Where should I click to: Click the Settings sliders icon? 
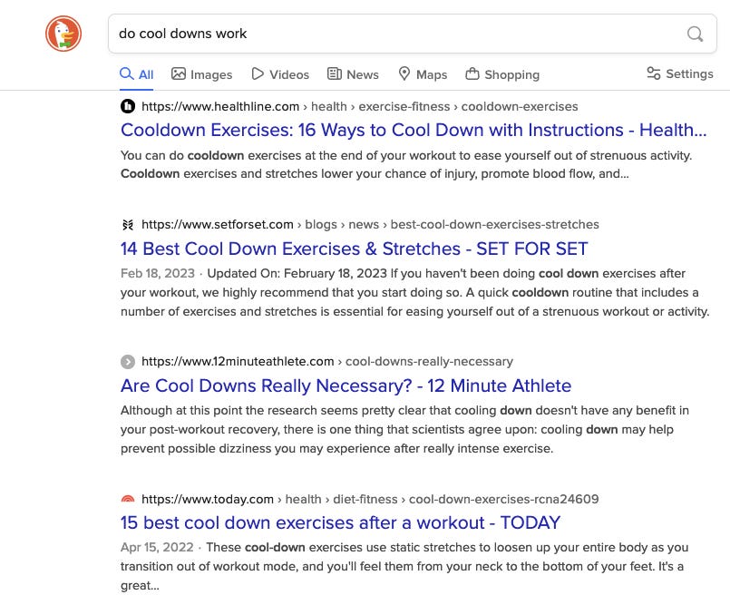654,73
